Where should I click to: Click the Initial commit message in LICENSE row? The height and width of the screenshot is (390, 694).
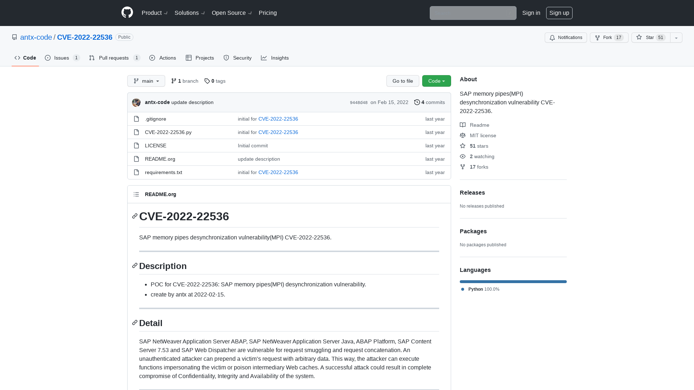tap(253, 146)
